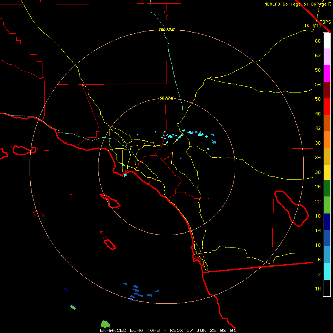The image size is (333, 333).
Task: Click the legend value "58"
Action: point(318,70)
